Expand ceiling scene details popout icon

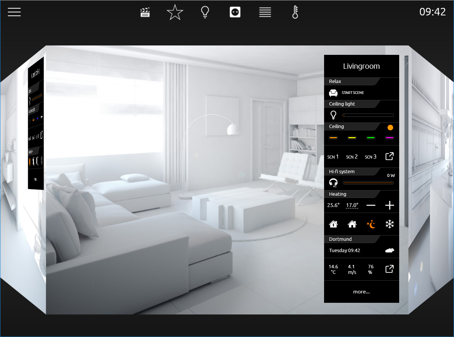(390, 156)
